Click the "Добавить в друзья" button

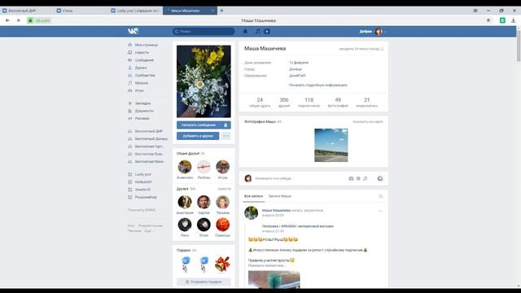(198, 136)
